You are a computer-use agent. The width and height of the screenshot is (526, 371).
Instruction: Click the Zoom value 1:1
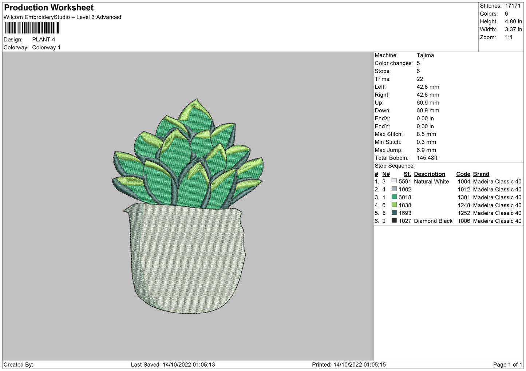click(x=509, y=37)
